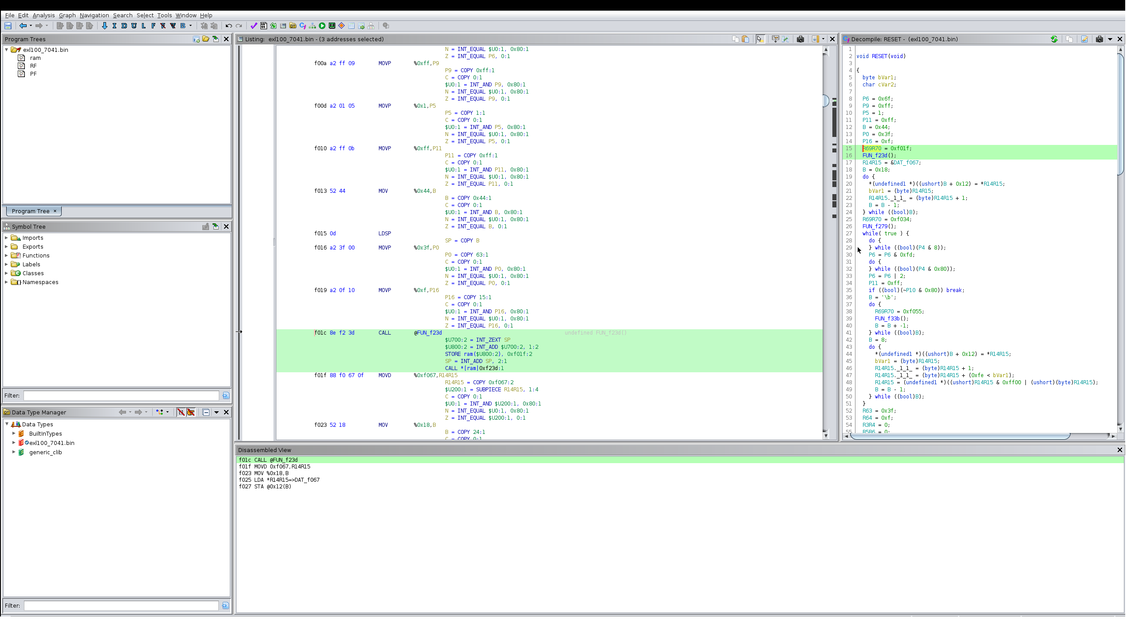
Task: Click the Listing panel camera snapshot icon
Action: [x=800, y=39]
